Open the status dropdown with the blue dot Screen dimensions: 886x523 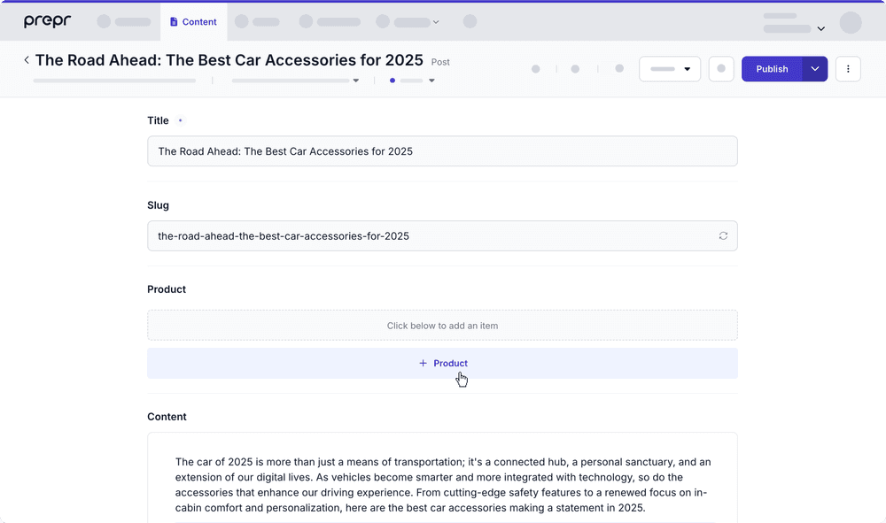tap(412, 81)
